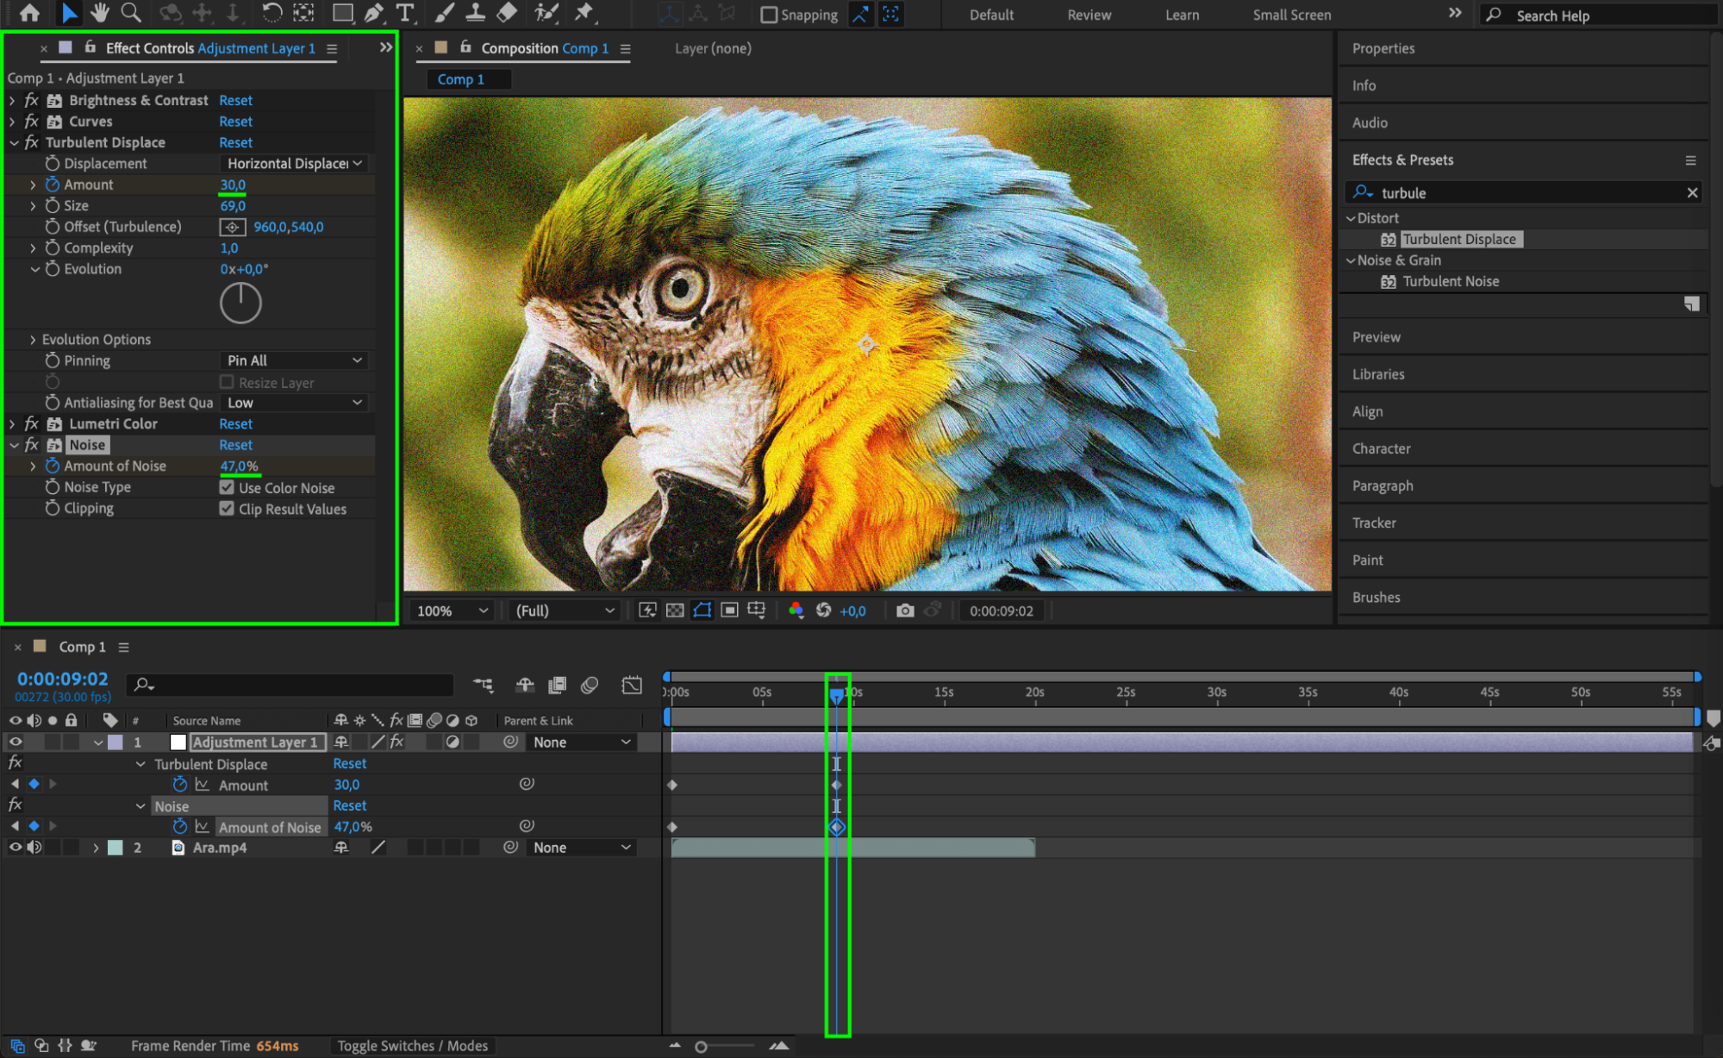Screen dimensions: 1723x1058
Task: Click the Evolution angle dial
Action: [240, 304]
